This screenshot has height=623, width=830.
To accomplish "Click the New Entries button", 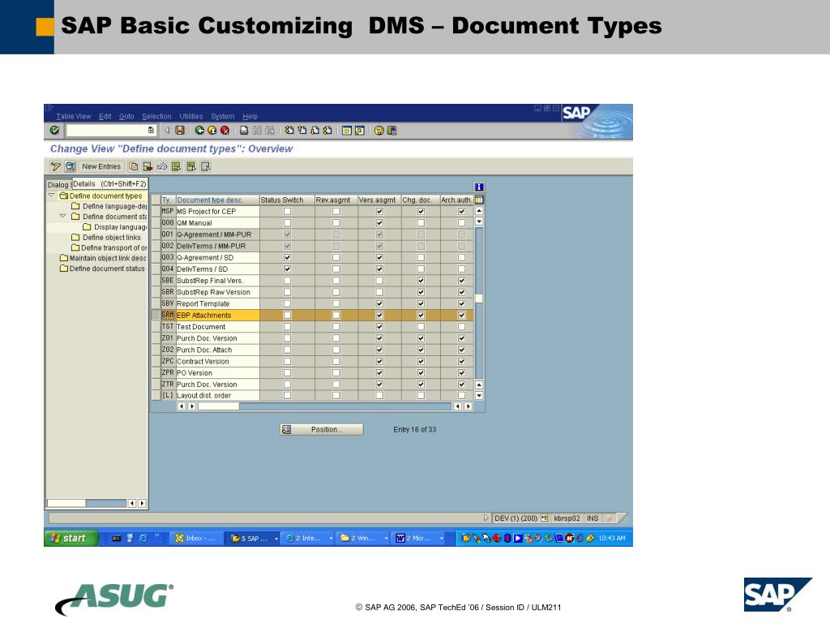I will click(101, 166).
